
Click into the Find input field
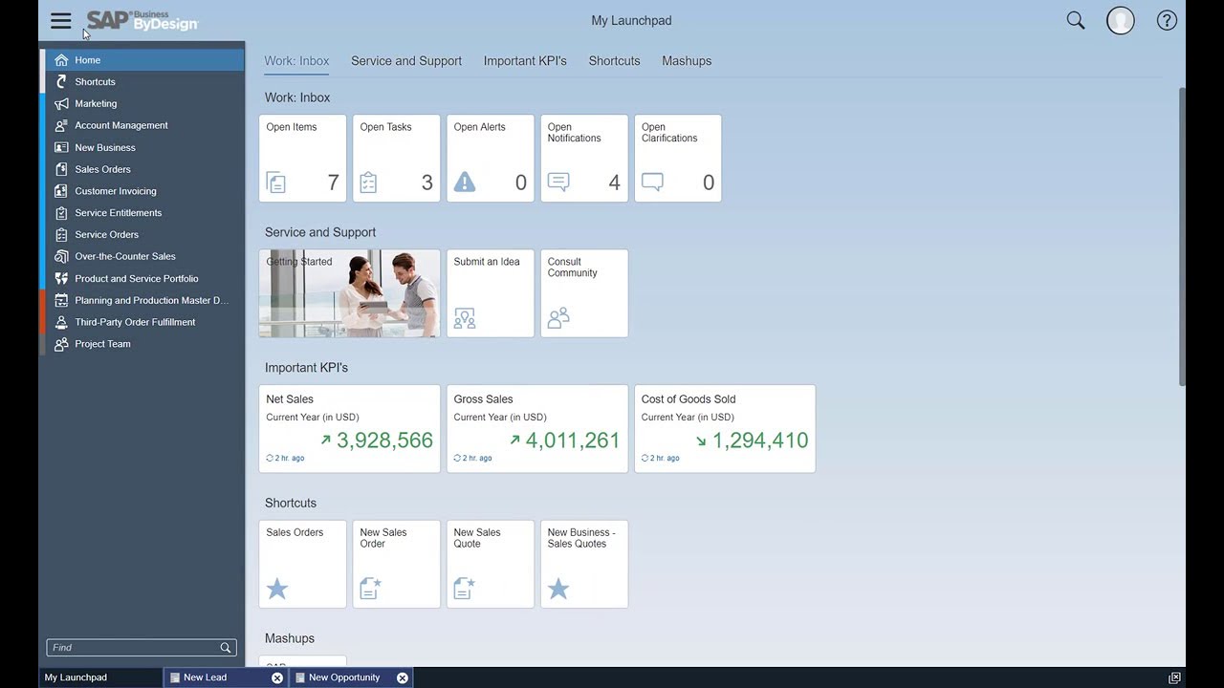(x=133, y=648)
